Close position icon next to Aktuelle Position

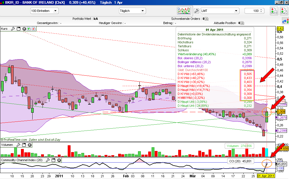[242, 23]
